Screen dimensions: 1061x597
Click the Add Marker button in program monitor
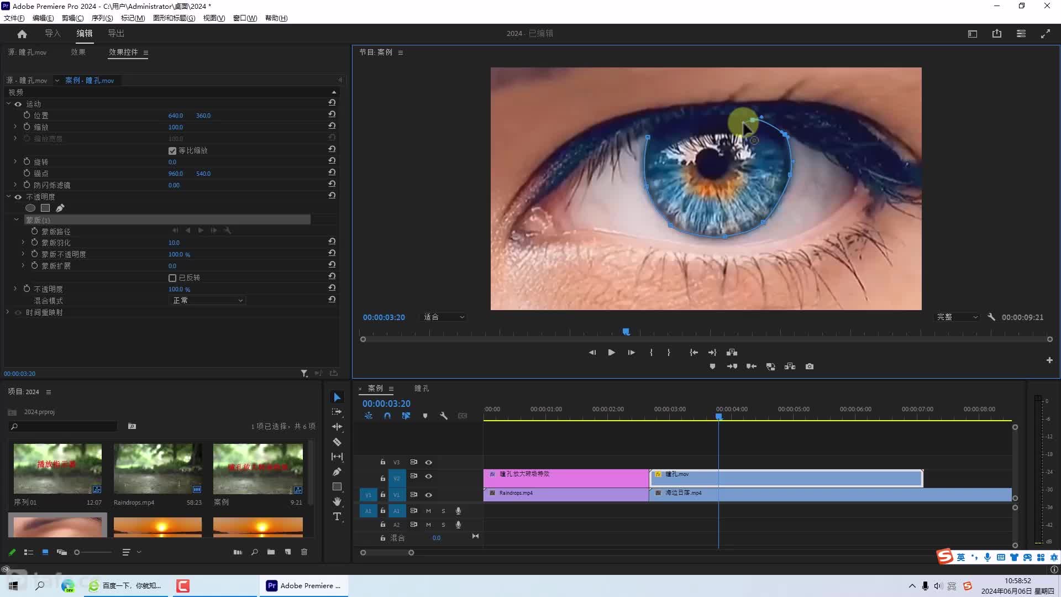[x=712, y=366]
